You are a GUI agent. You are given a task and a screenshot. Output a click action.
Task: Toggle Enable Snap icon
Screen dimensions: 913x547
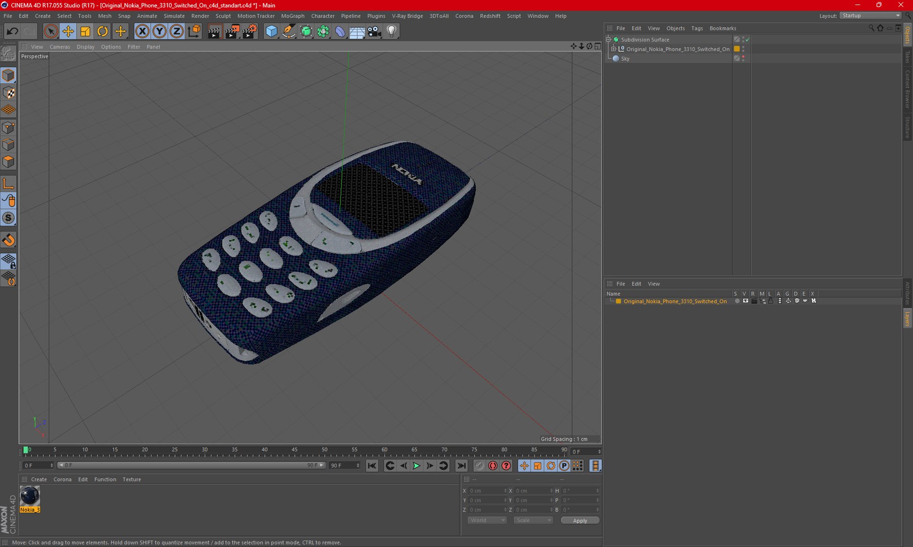pyautogui.click(x=9, y=240)
